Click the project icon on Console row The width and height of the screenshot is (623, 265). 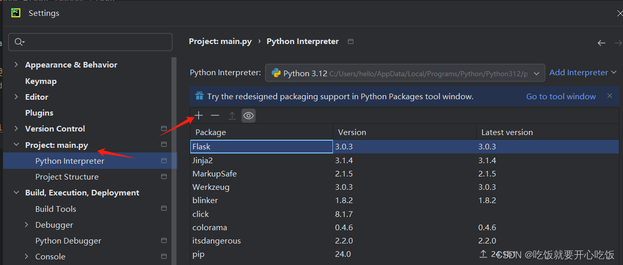point(164,256)
